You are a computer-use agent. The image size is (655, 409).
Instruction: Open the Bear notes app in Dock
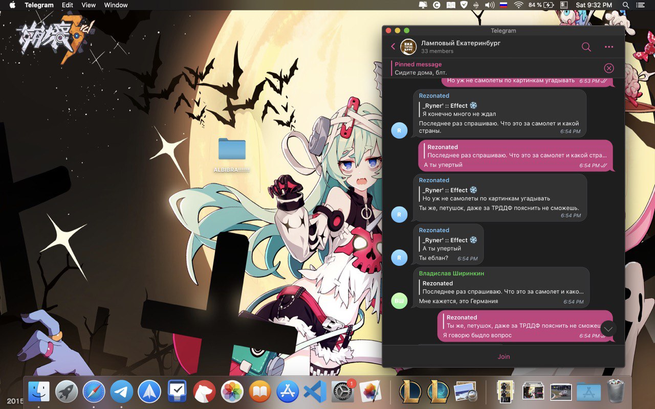[205, 392]
